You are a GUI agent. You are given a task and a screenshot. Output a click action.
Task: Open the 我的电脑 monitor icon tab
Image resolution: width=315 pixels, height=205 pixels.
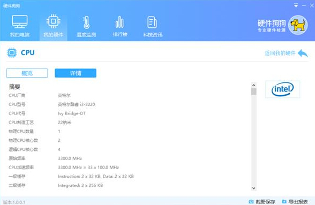click(x=20, y=22)
